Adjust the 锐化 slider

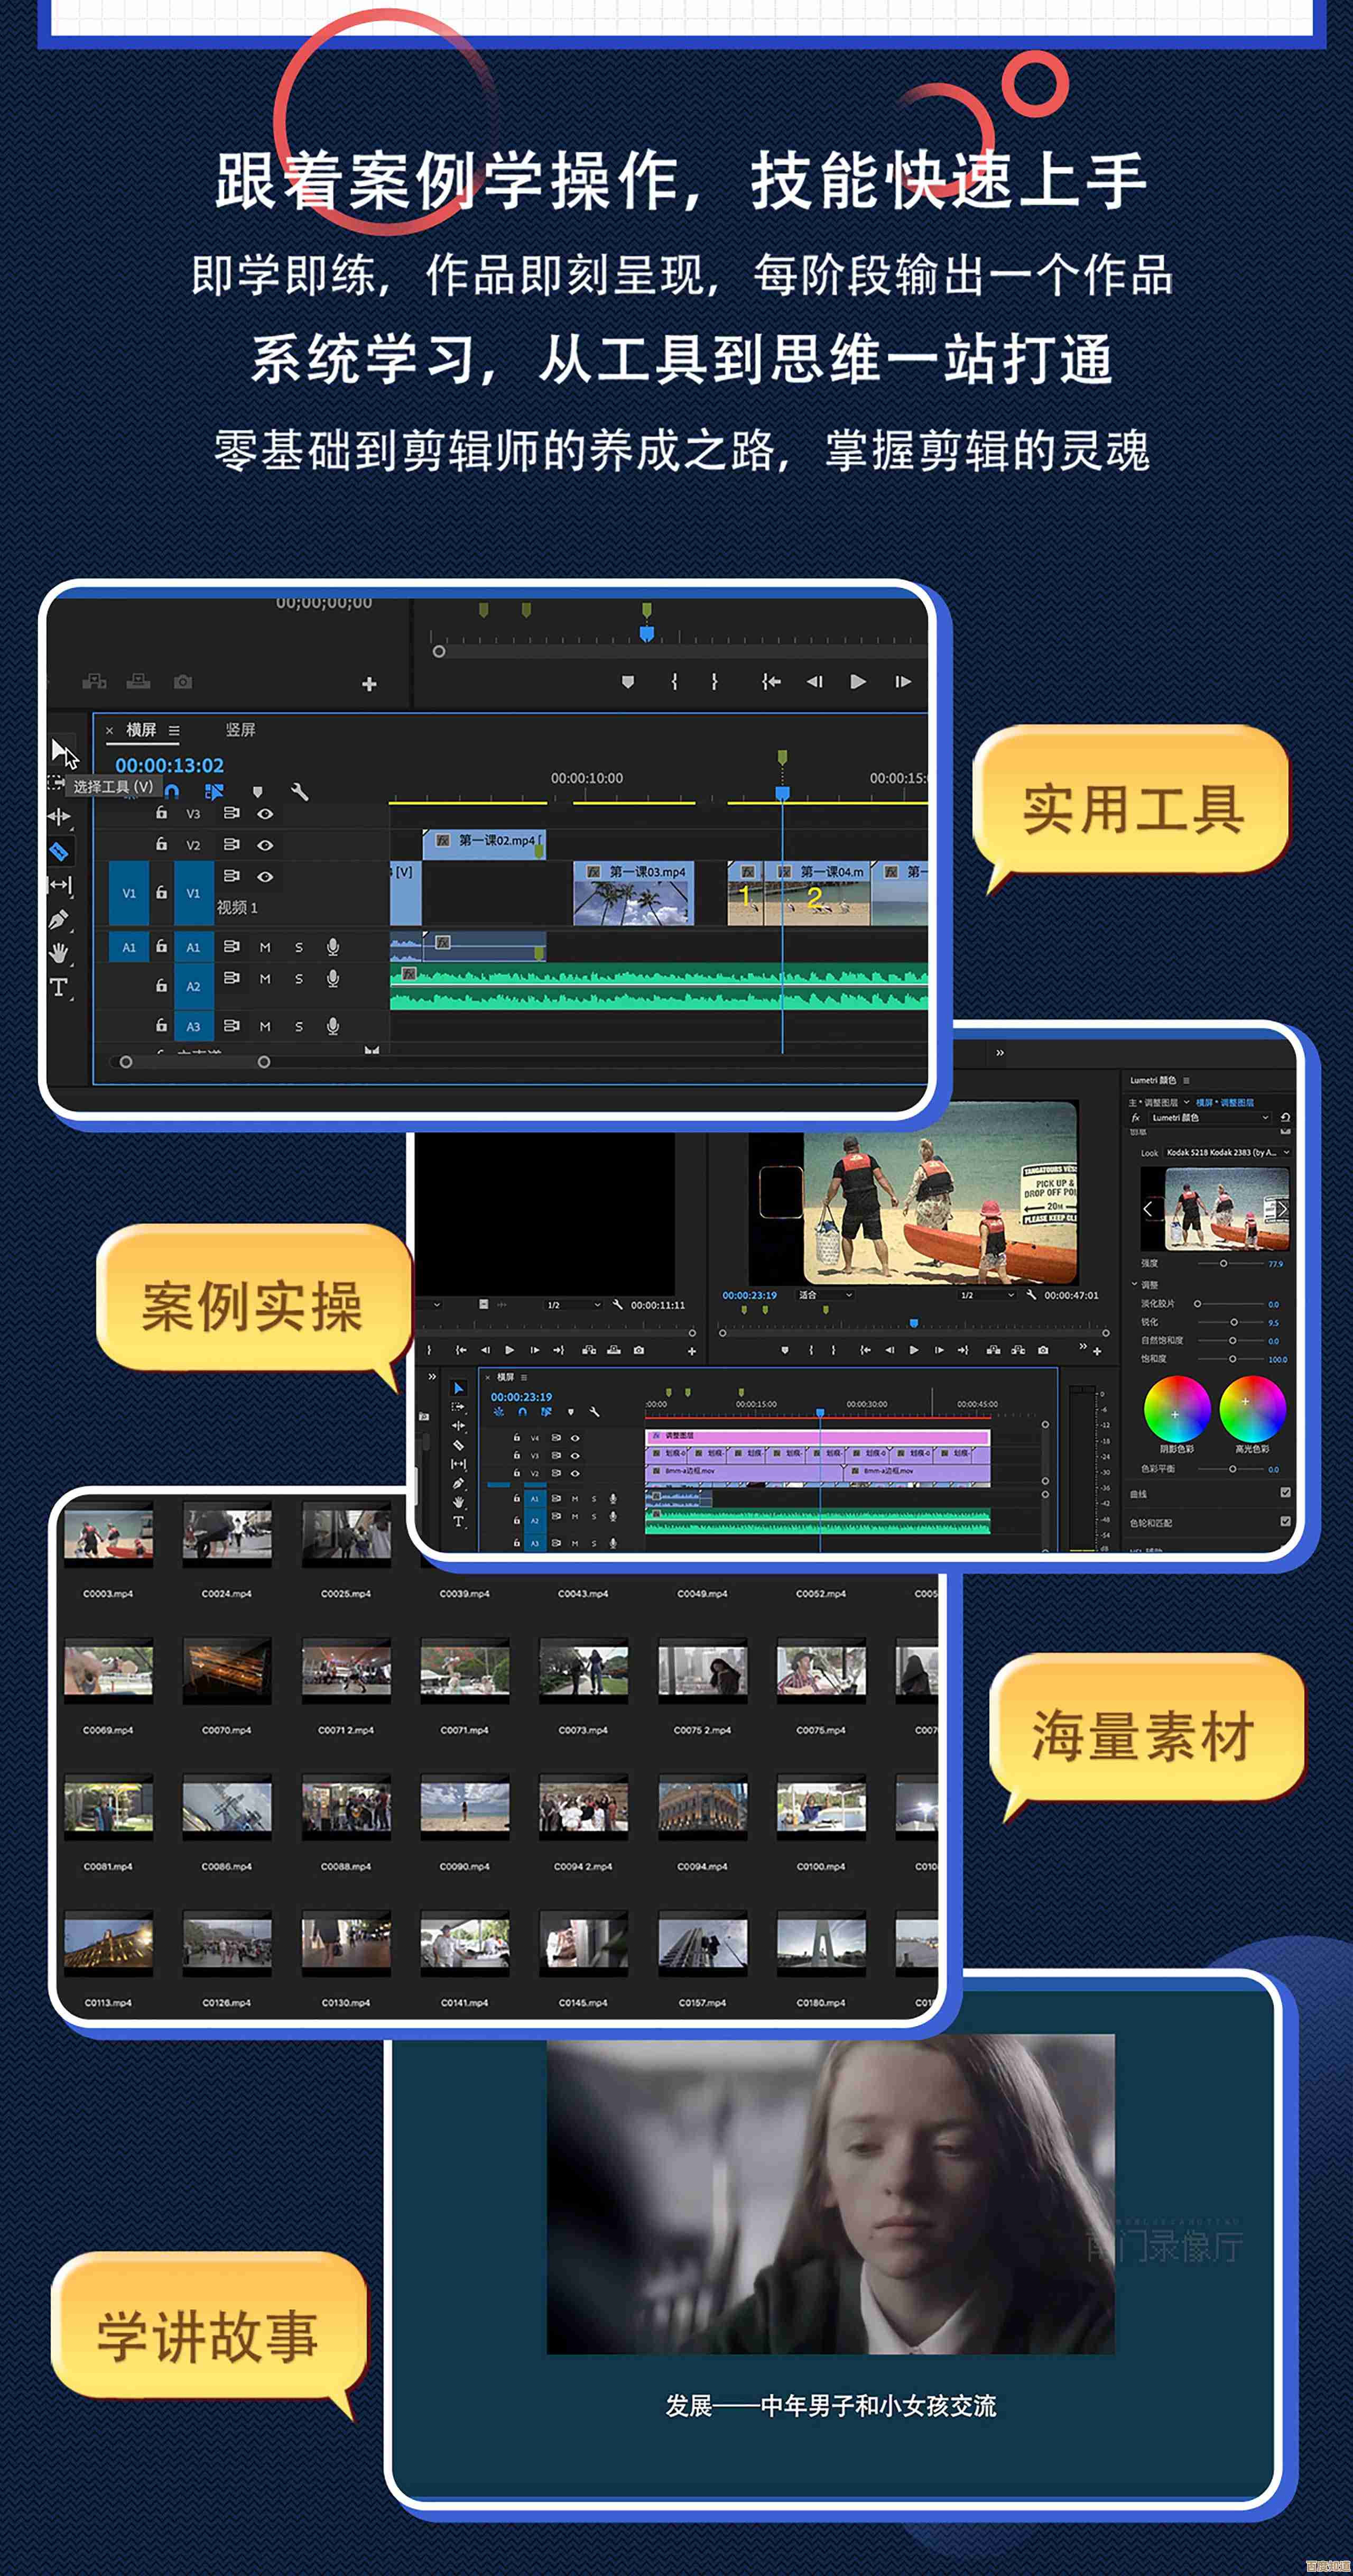tap(1232, 1322)
